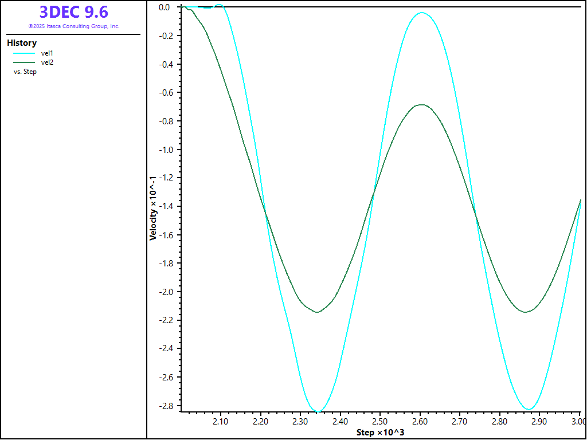
Task: Click the 3DEC 9.6 title text
Action: [x=73, y=12]
